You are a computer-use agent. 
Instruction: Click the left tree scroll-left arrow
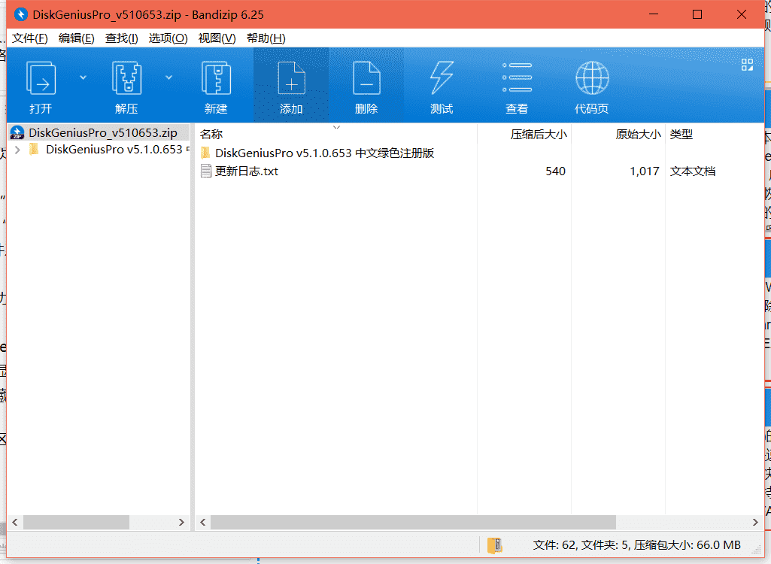(x=15, y=522)
